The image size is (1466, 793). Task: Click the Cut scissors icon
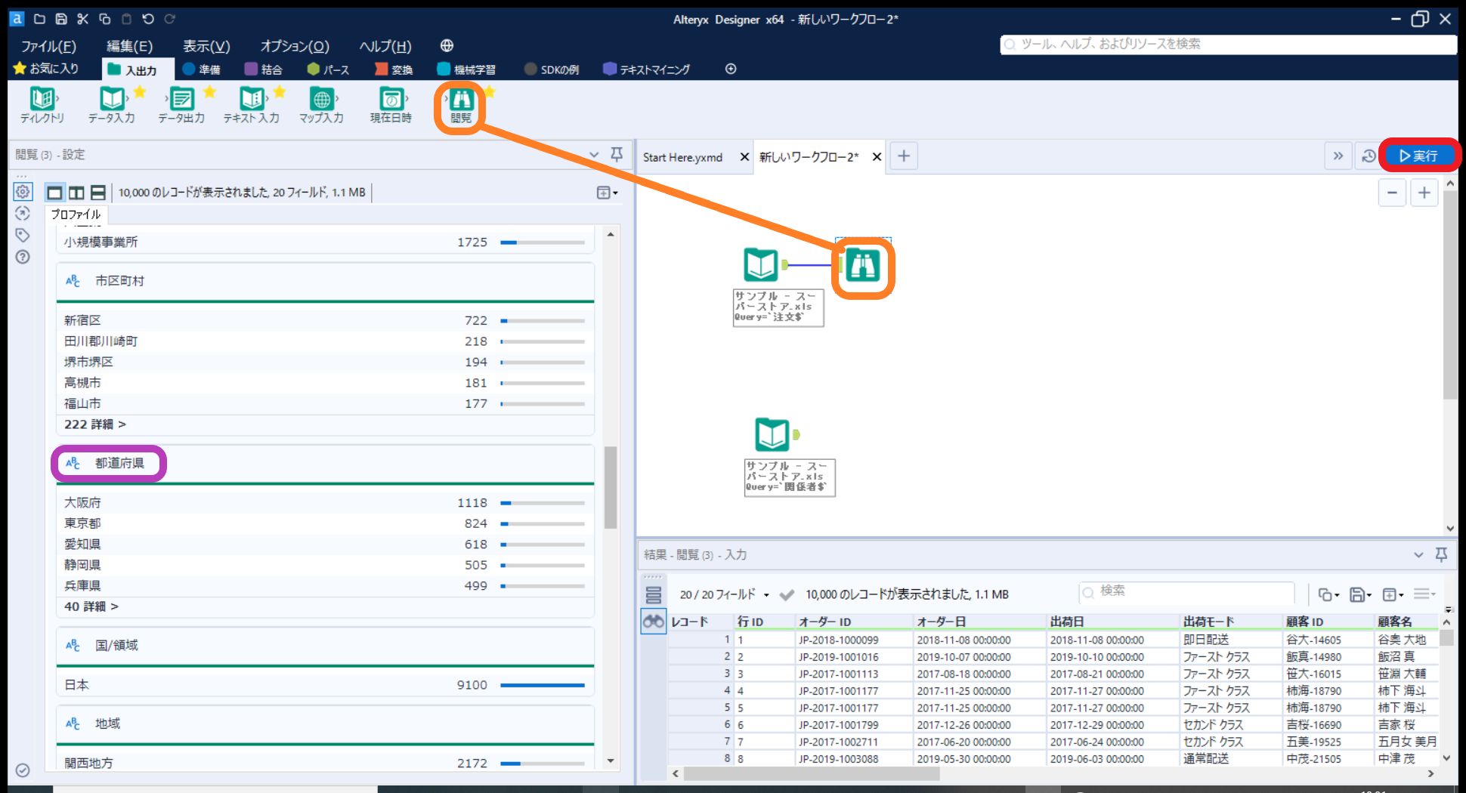click(x=83, y=19)
